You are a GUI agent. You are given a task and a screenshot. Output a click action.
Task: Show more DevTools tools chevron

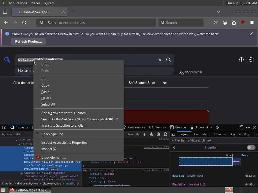(217, 127)
